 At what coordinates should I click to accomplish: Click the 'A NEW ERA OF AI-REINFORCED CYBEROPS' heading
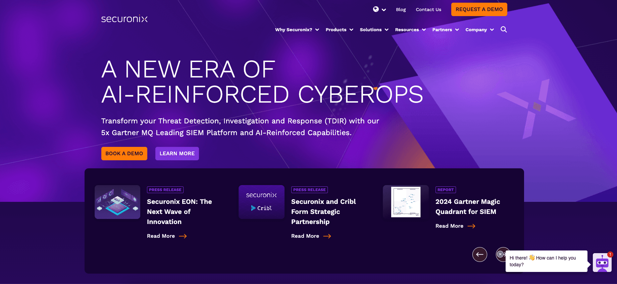coord(262,81)
